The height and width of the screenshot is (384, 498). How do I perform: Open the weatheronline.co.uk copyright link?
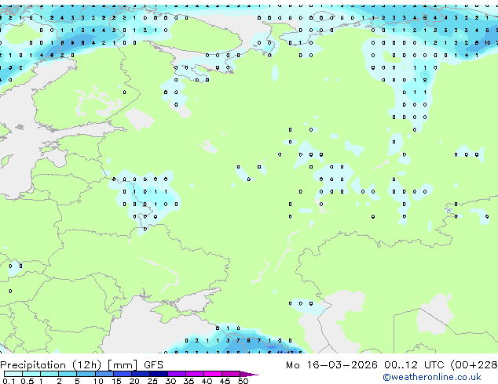pos(432,377)
